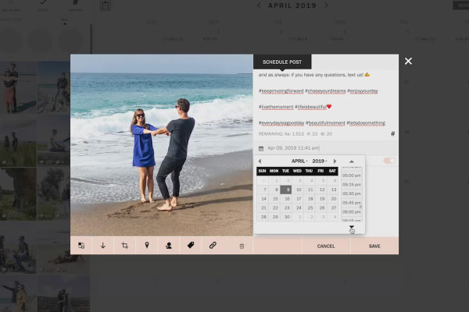The width and height of the screenshot is (469, 312).
Task: Open the APRIL month dropdown in picker
Action: click(299, 161)
